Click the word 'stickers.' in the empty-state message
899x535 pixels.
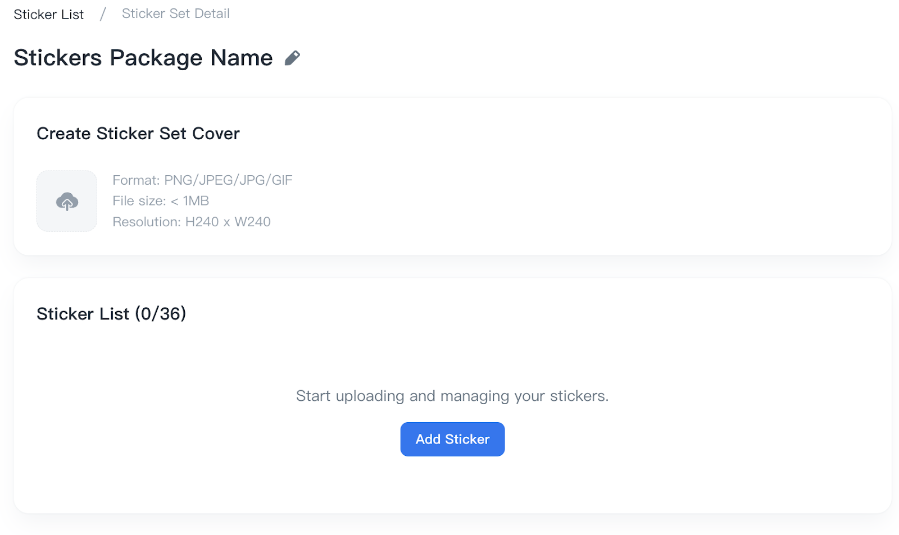tap(579, 396)
